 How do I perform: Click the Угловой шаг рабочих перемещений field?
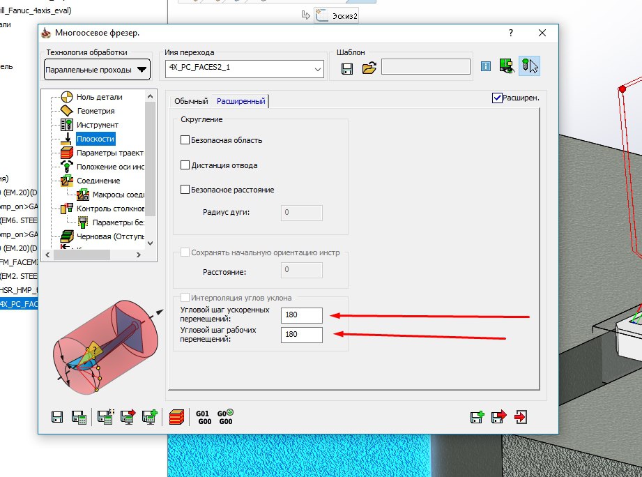(302, 335)
